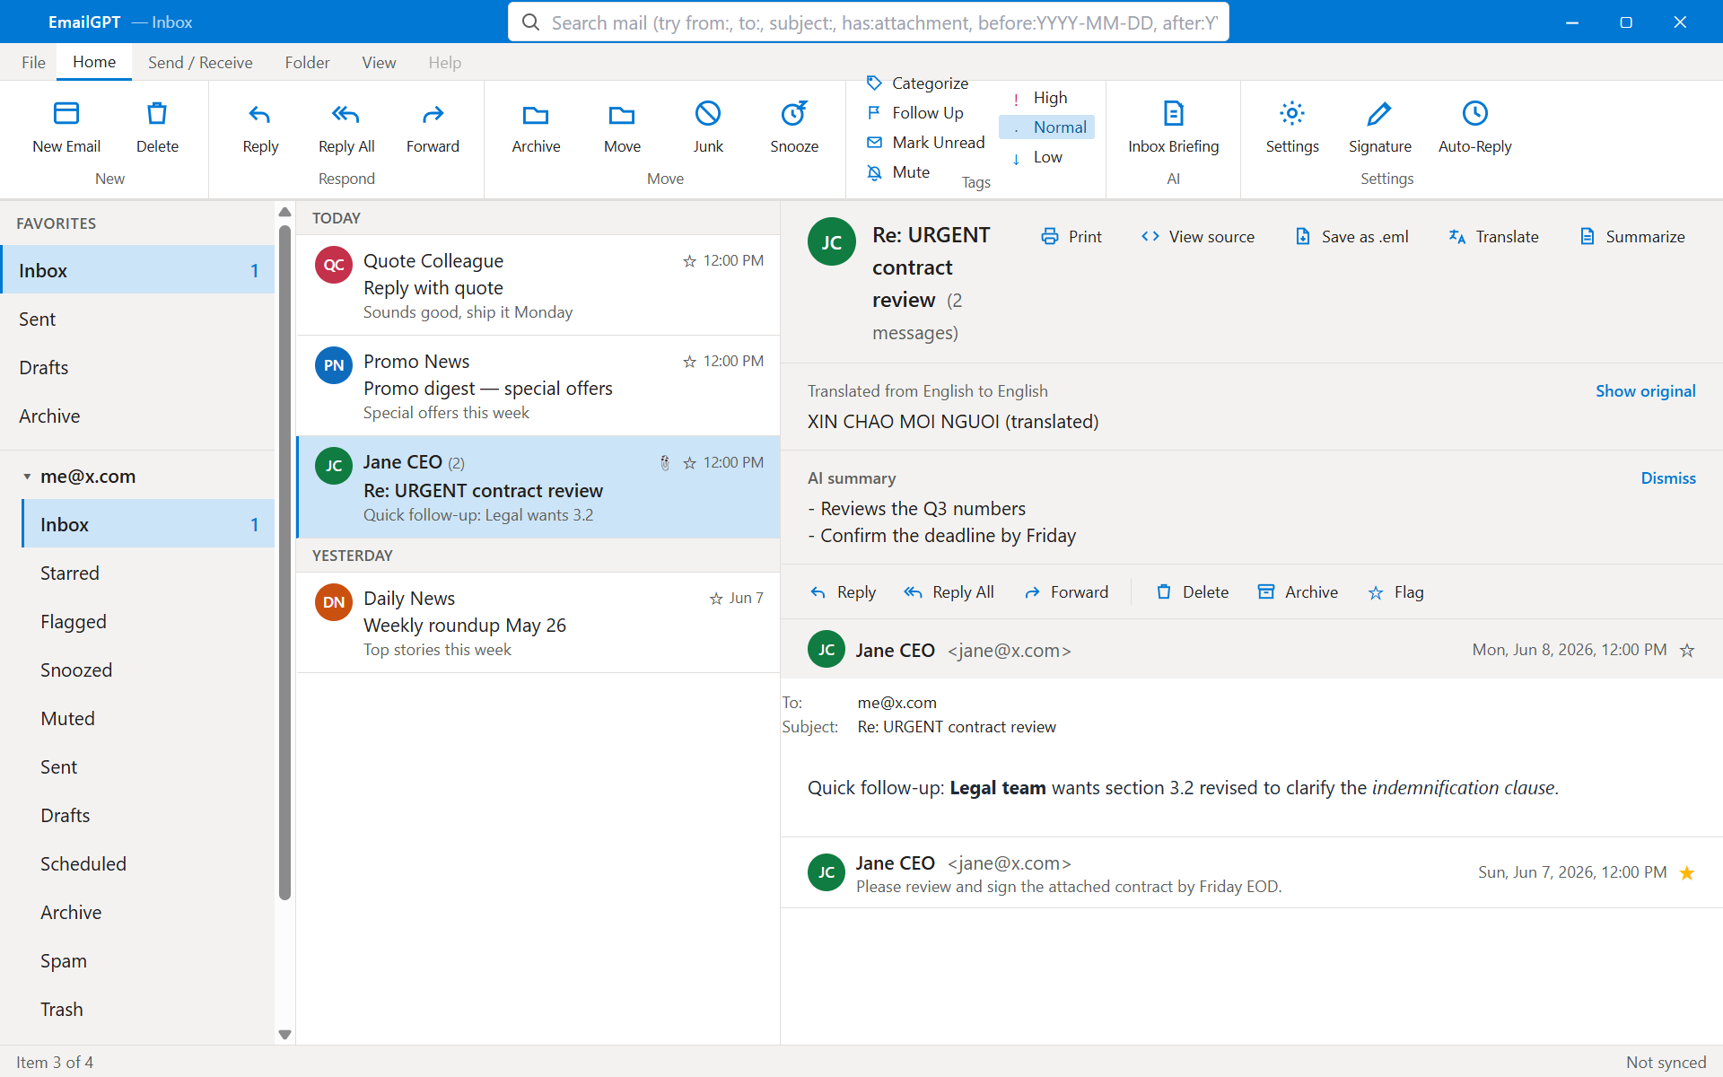This screenshot has width=1723, height=1077.
Task: Open the Signature settings
Action: [1379, 127]
